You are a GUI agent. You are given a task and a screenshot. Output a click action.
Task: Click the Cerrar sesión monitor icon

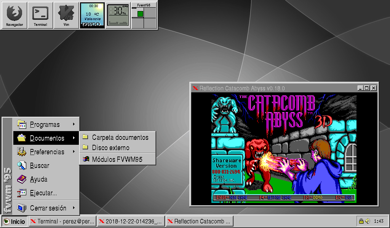point(22,207)
